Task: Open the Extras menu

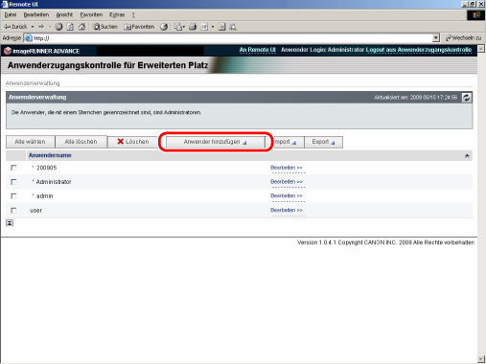Action: 117,14
